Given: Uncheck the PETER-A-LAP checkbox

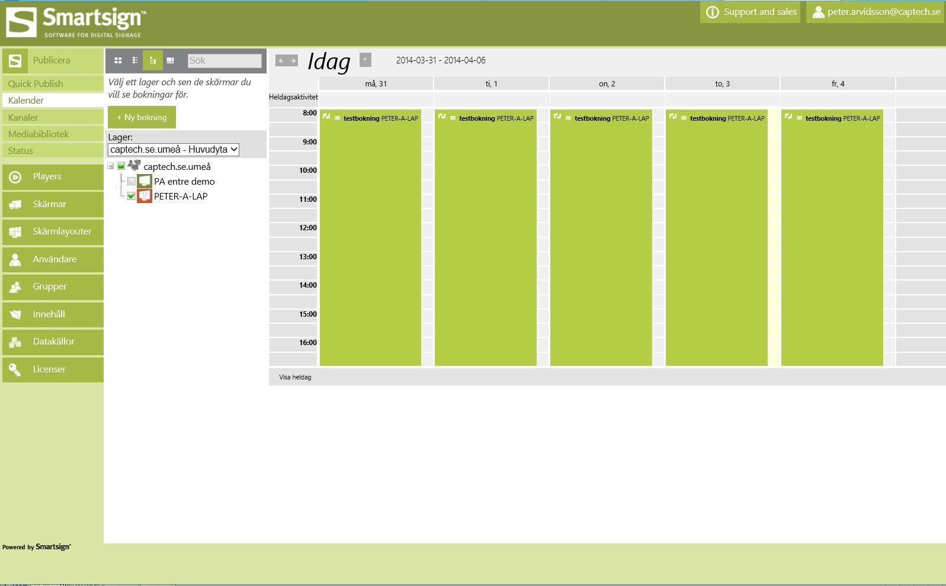Looking at the screenshot, I should pos(132,196).
